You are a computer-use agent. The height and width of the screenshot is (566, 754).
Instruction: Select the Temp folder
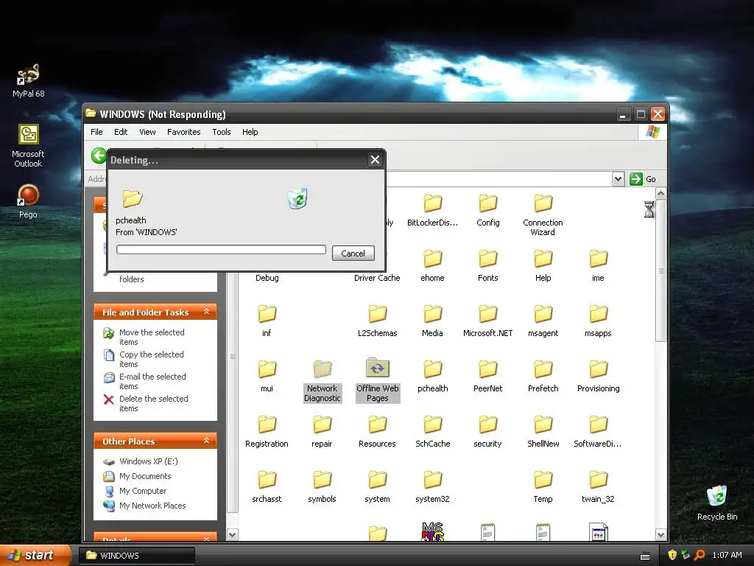tap(543, 487)
